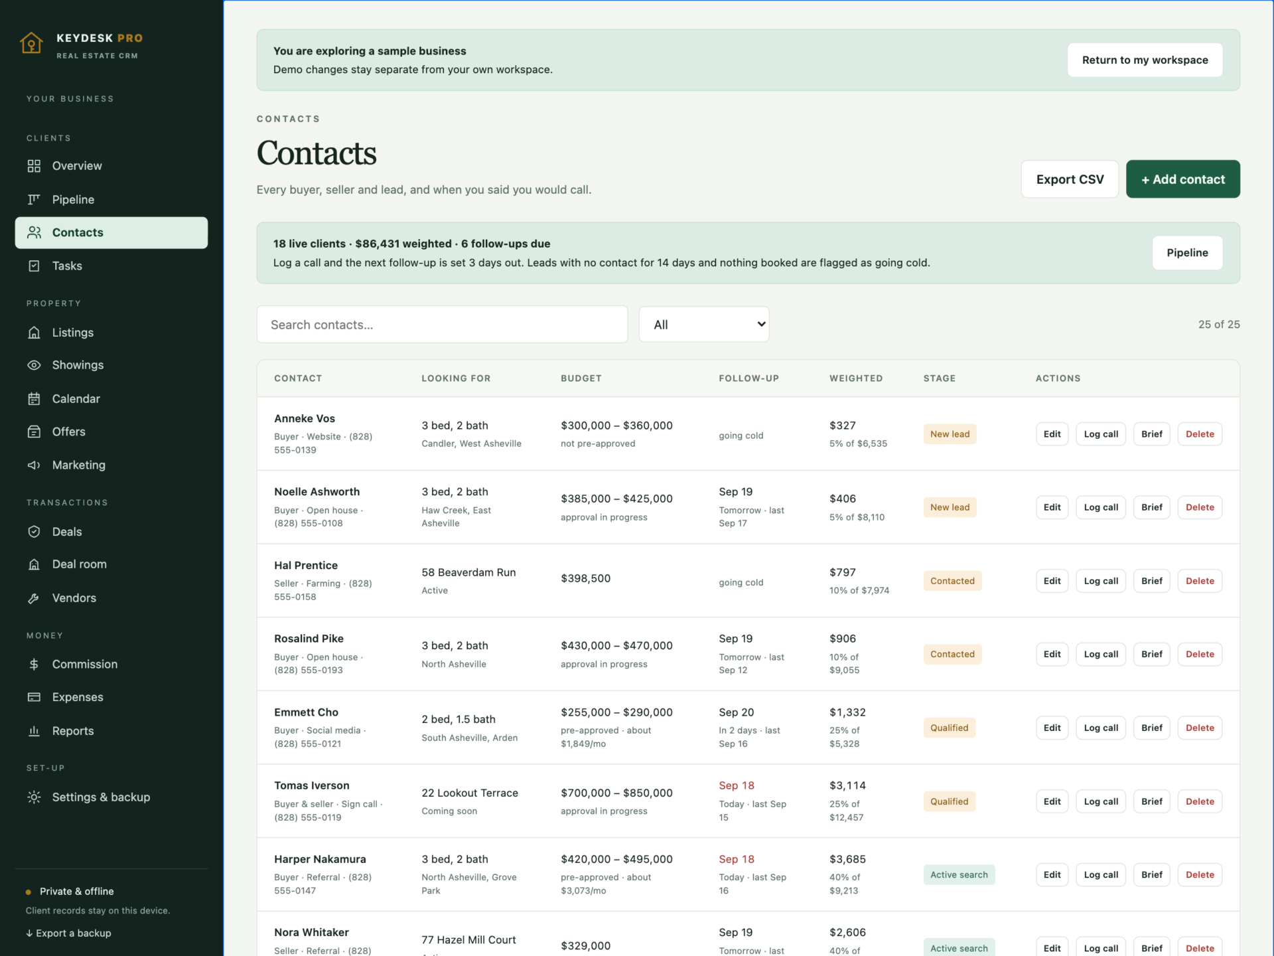Click the Listings house icon
The height and width of the screenshot is (956, 1274).
point(34,333)
